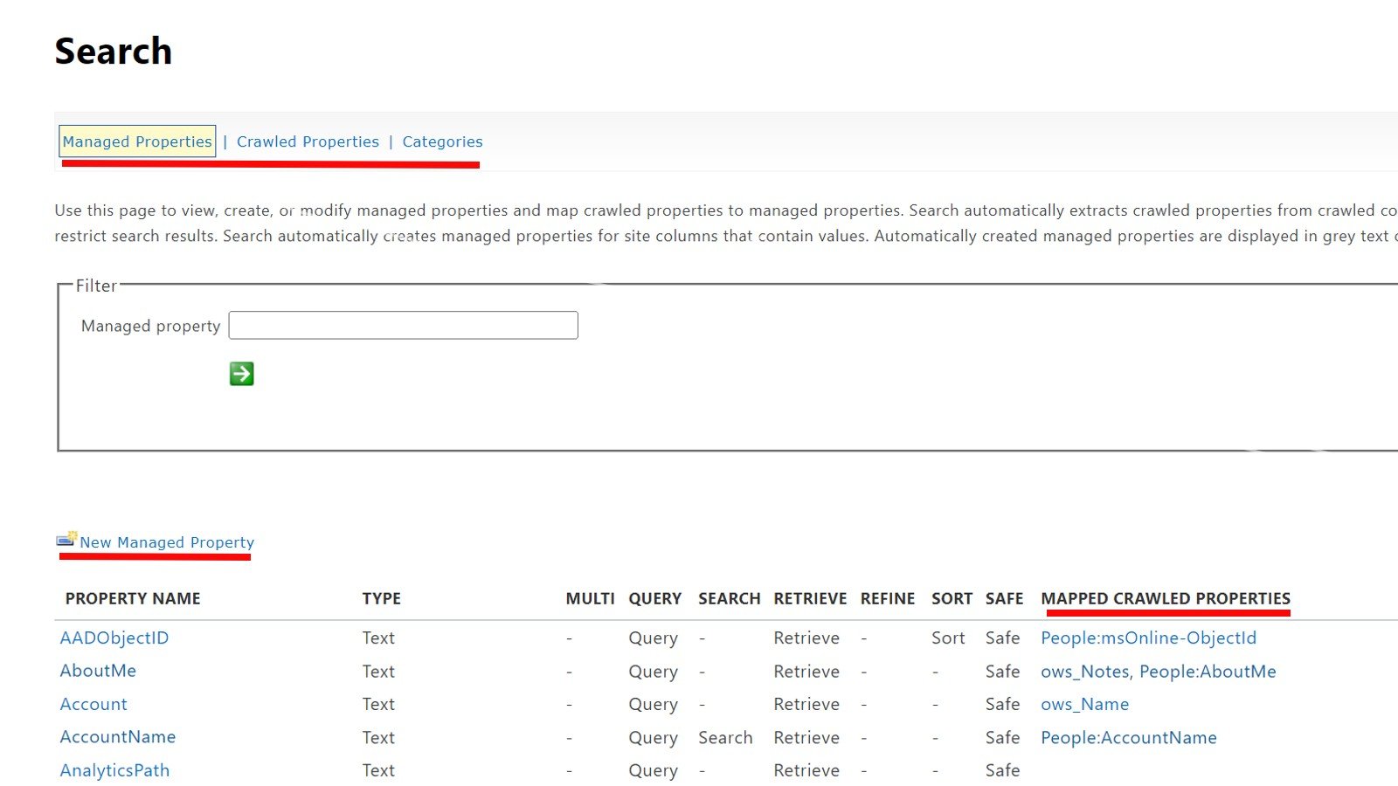Click the SAFE column header
1398x786 pixels.
(x=1004, y=598)
